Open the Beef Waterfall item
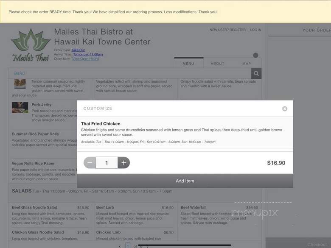This screenshot has width=331, height=248. click(x=194, y=207)
